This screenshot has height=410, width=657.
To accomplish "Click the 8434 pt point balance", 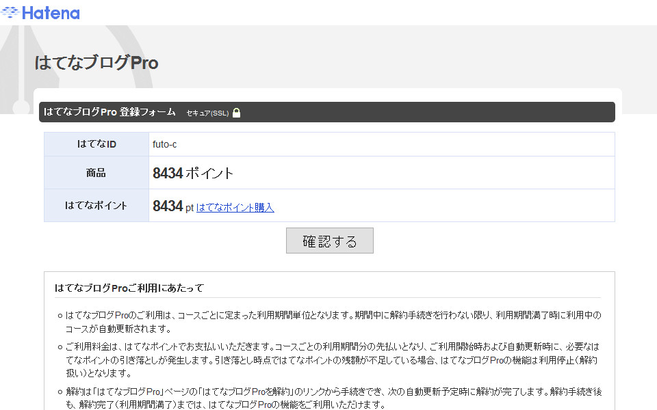I will pyautogui.click(x=173, y=206).
